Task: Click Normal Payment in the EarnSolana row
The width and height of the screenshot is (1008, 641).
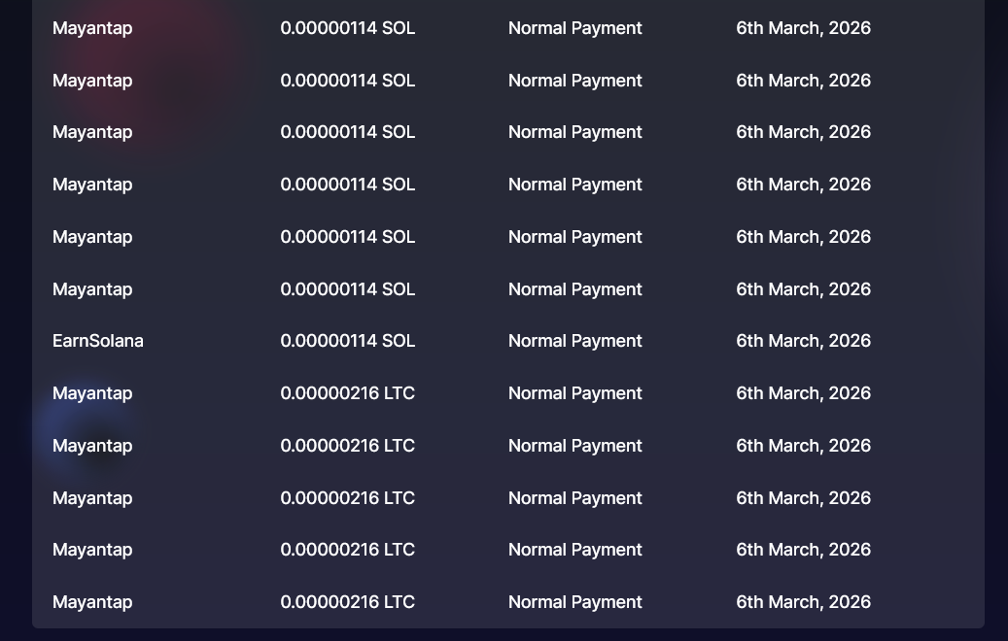Action: (x=575, y=341)
